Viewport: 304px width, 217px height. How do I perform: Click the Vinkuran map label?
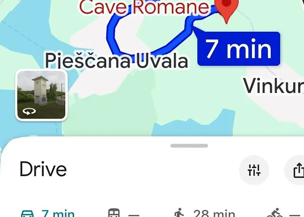273,86
